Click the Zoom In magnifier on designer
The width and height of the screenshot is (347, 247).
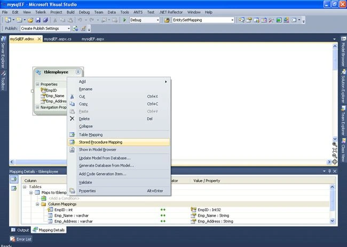335,145
